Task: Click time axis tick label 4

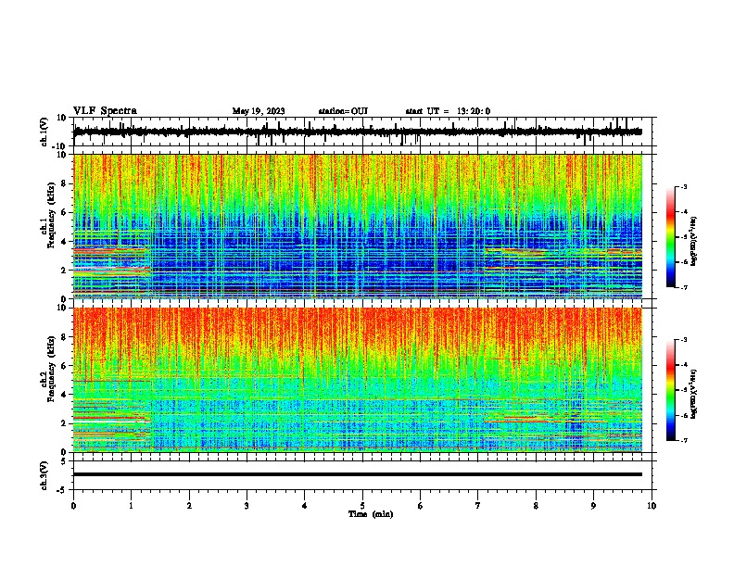Action: point(305,506)
